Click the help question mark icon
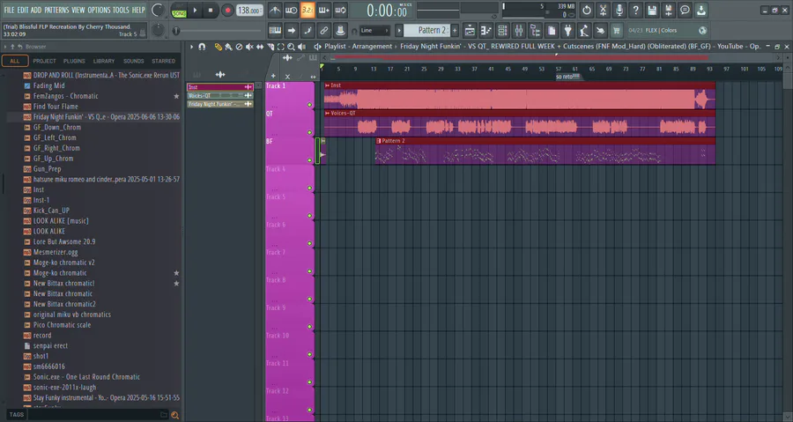 point(635,10)
